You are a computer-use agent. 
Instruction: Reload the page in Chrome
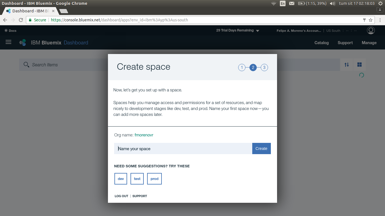[21, 20]
